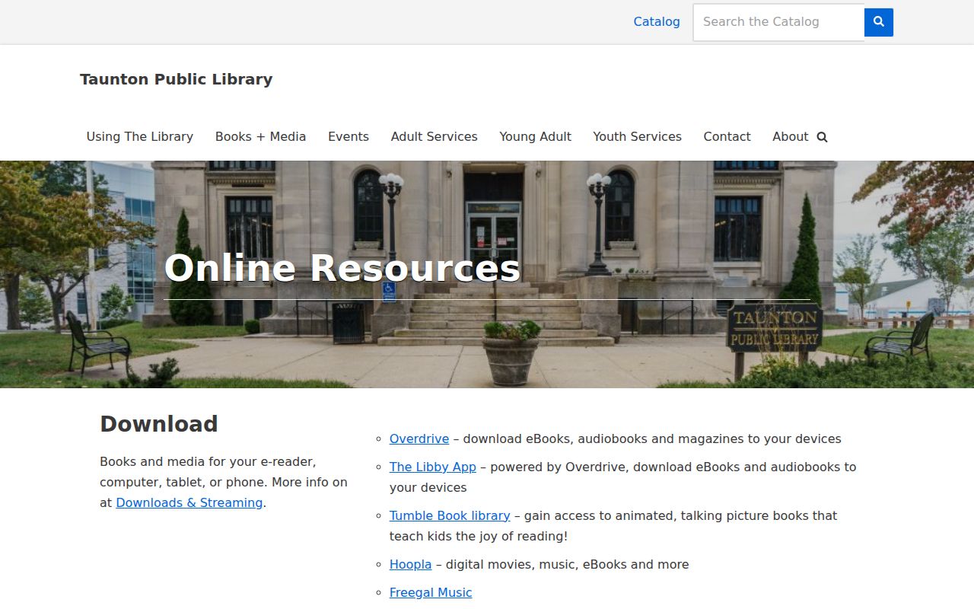Open The Libby App link
Image resolution: width=974 pixels, height=609 pixels.
click(x=433, y=467)
